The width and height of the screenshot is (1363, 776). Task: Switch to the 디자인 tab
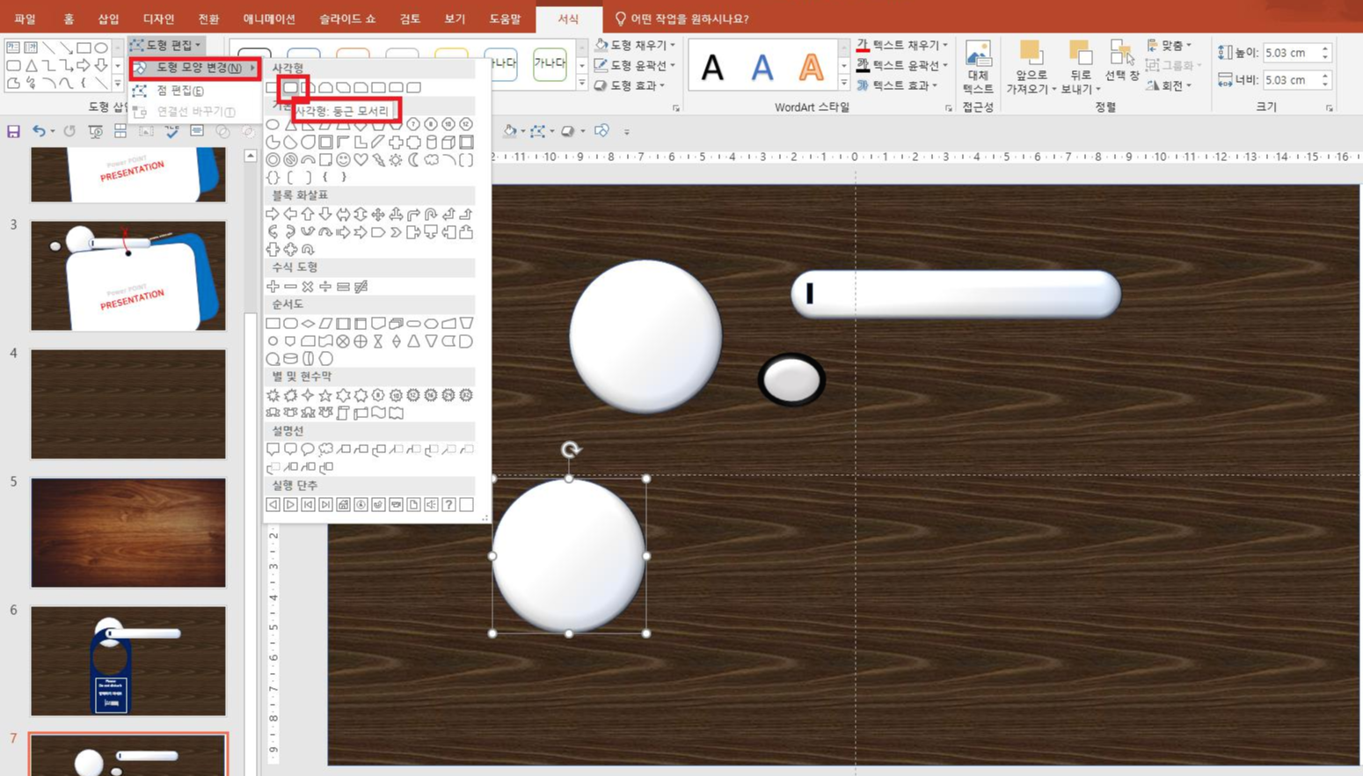click(158, 18)
